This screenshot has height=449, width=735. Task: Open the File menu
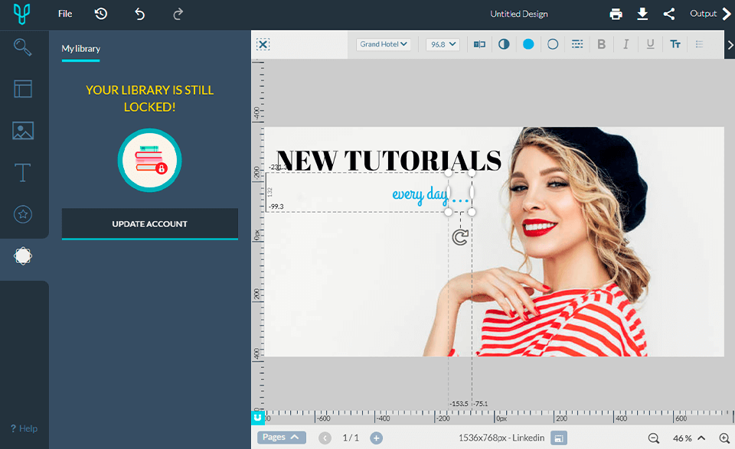click(64, 14)
